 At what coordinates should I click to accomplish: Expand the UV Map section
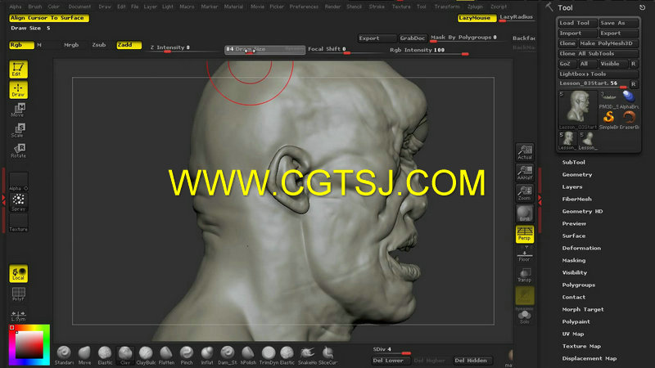pyautogui.click(x=572, y=334)
